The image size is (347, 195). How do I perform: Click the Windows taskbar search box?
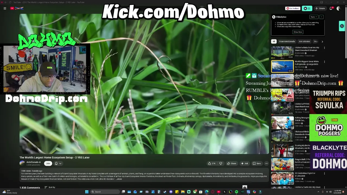tap(105, 192)
